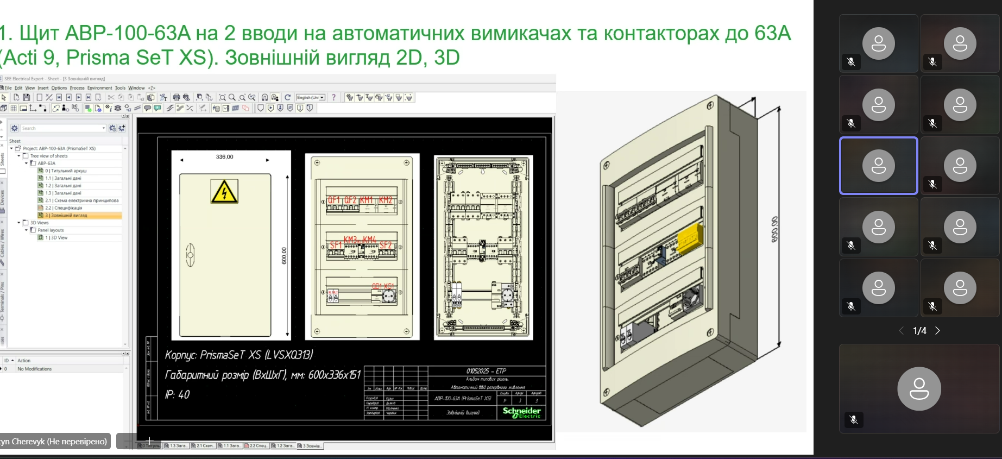Click the green speech bubble comment icon

tap(157, 108)
